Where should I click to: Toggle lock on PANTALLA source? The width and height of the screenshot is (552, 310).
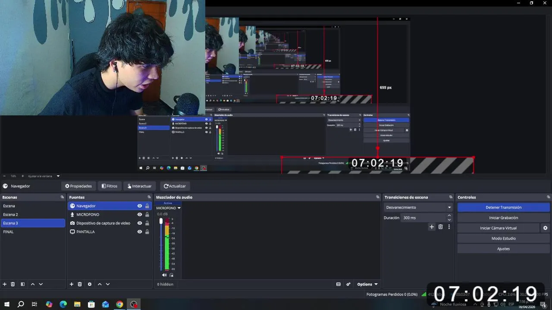click(147, 232)
